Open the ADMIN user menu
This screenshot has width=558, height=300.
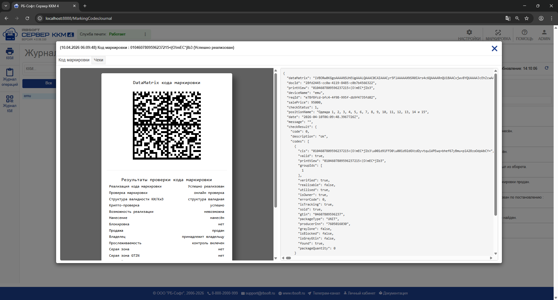click(544, 35)
